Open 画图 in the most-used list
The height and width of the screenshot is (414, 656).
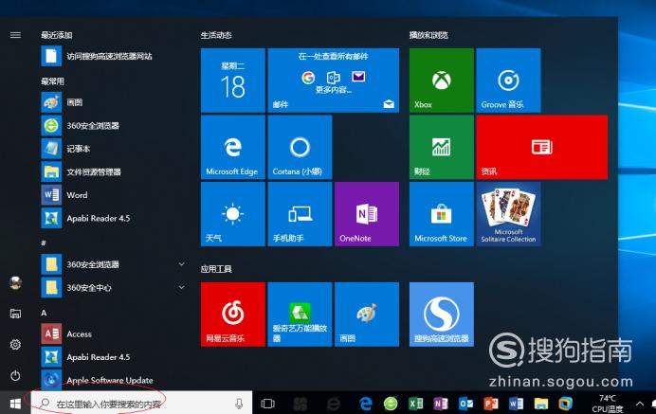(x=113, y=102)
